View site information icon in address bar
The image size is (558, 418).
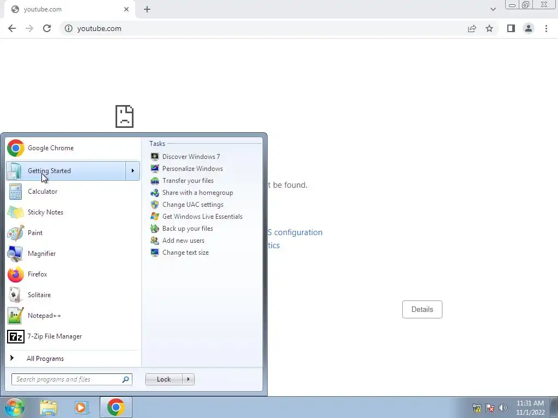[68, 28]
